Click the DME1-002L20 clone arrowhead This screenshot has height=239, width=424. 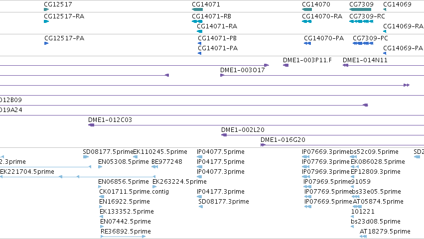point(224,135)
